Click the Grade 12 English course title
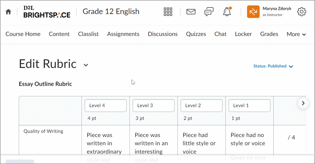 111,12
